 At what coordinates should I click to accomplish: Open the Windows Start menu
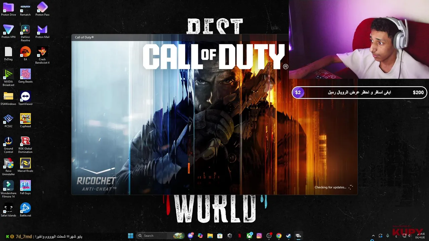[130, 236]
